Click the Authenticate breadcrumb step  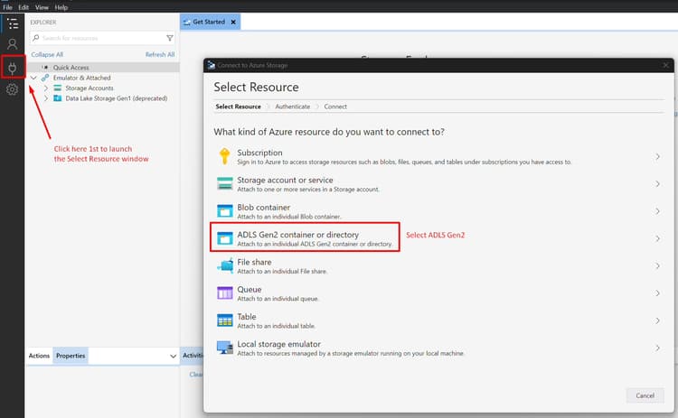pyautogui.click(x=293, y=107)
